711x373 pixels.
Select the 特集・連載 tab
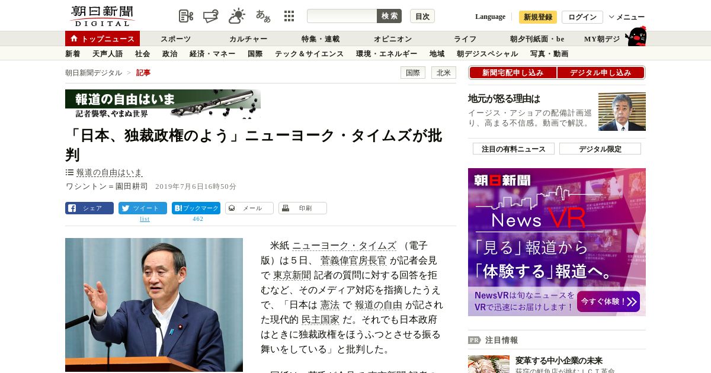click(x=321, y=39)
